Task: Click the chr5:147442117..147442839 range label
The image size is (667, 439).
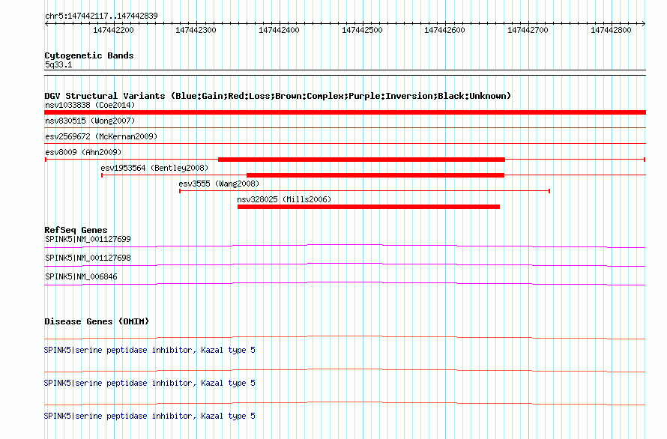Action: 101,16
